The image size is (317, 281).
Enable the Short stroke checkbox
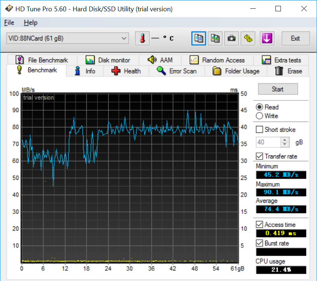(x=260, y=130)
